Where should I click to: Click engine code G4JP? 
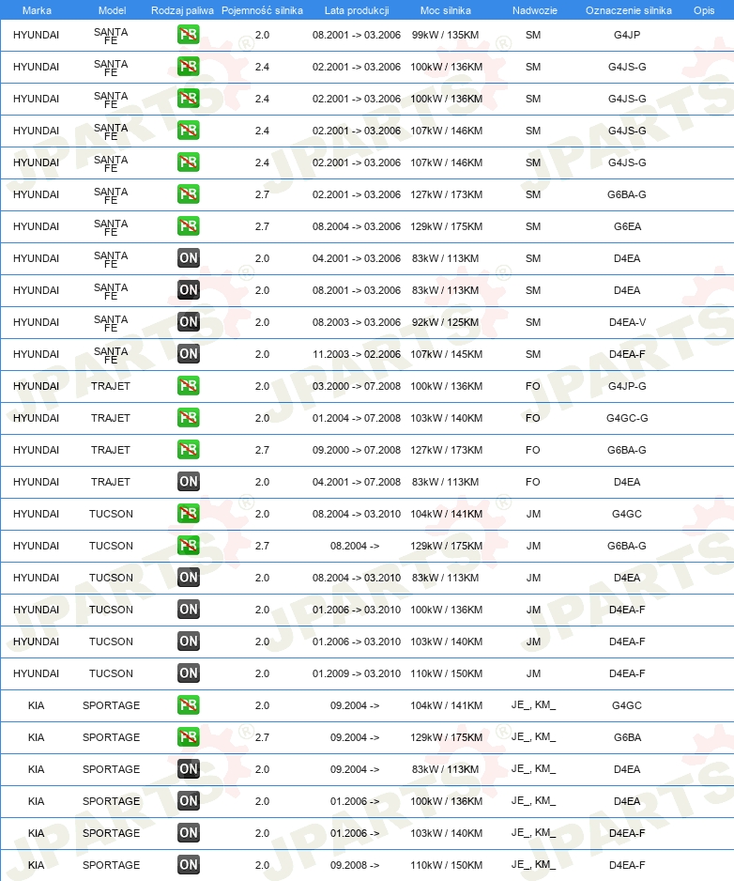tap(627, 35)
